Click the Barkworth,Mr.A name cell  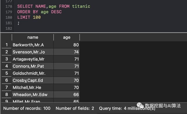coord(33,45)
